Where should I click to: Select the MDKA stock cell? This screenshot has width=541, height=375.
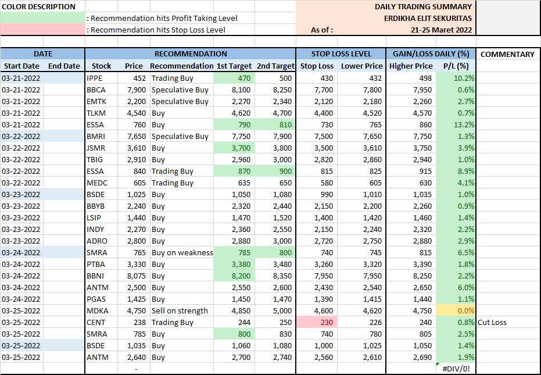click(x=101, y=310)
